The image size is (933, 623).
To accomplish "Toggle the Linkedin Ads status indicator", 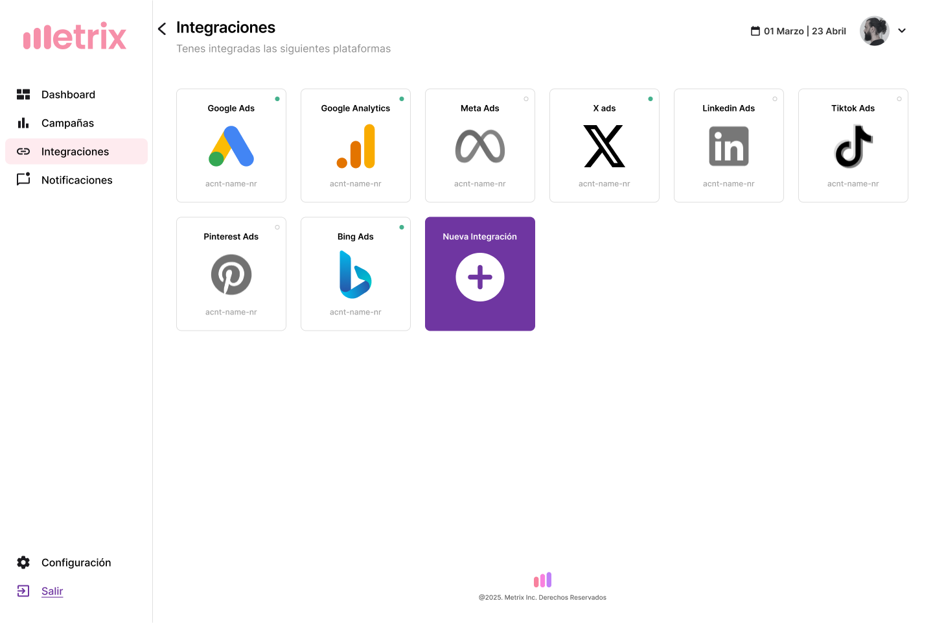I will click(775, 99).
